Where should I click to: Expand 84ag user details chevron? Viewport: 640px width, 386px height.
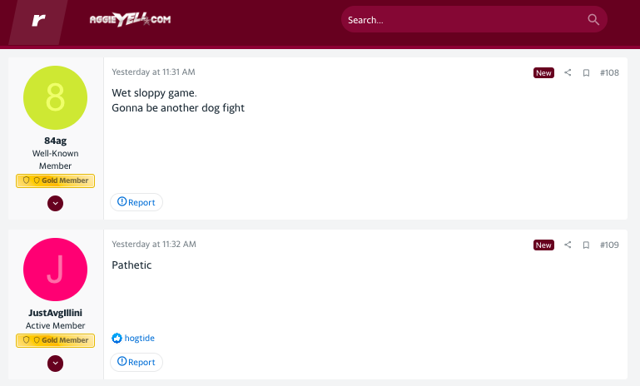[x=55, y=203]
